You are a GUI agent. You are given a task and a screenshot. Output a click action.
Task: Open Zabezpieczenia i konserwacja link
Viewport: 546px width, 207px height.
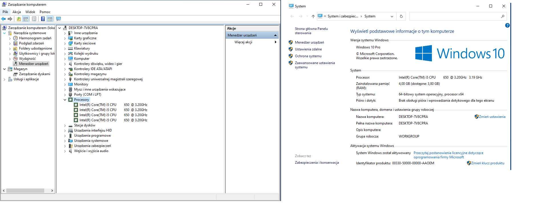pyautogui.click(x=317, y=163)
